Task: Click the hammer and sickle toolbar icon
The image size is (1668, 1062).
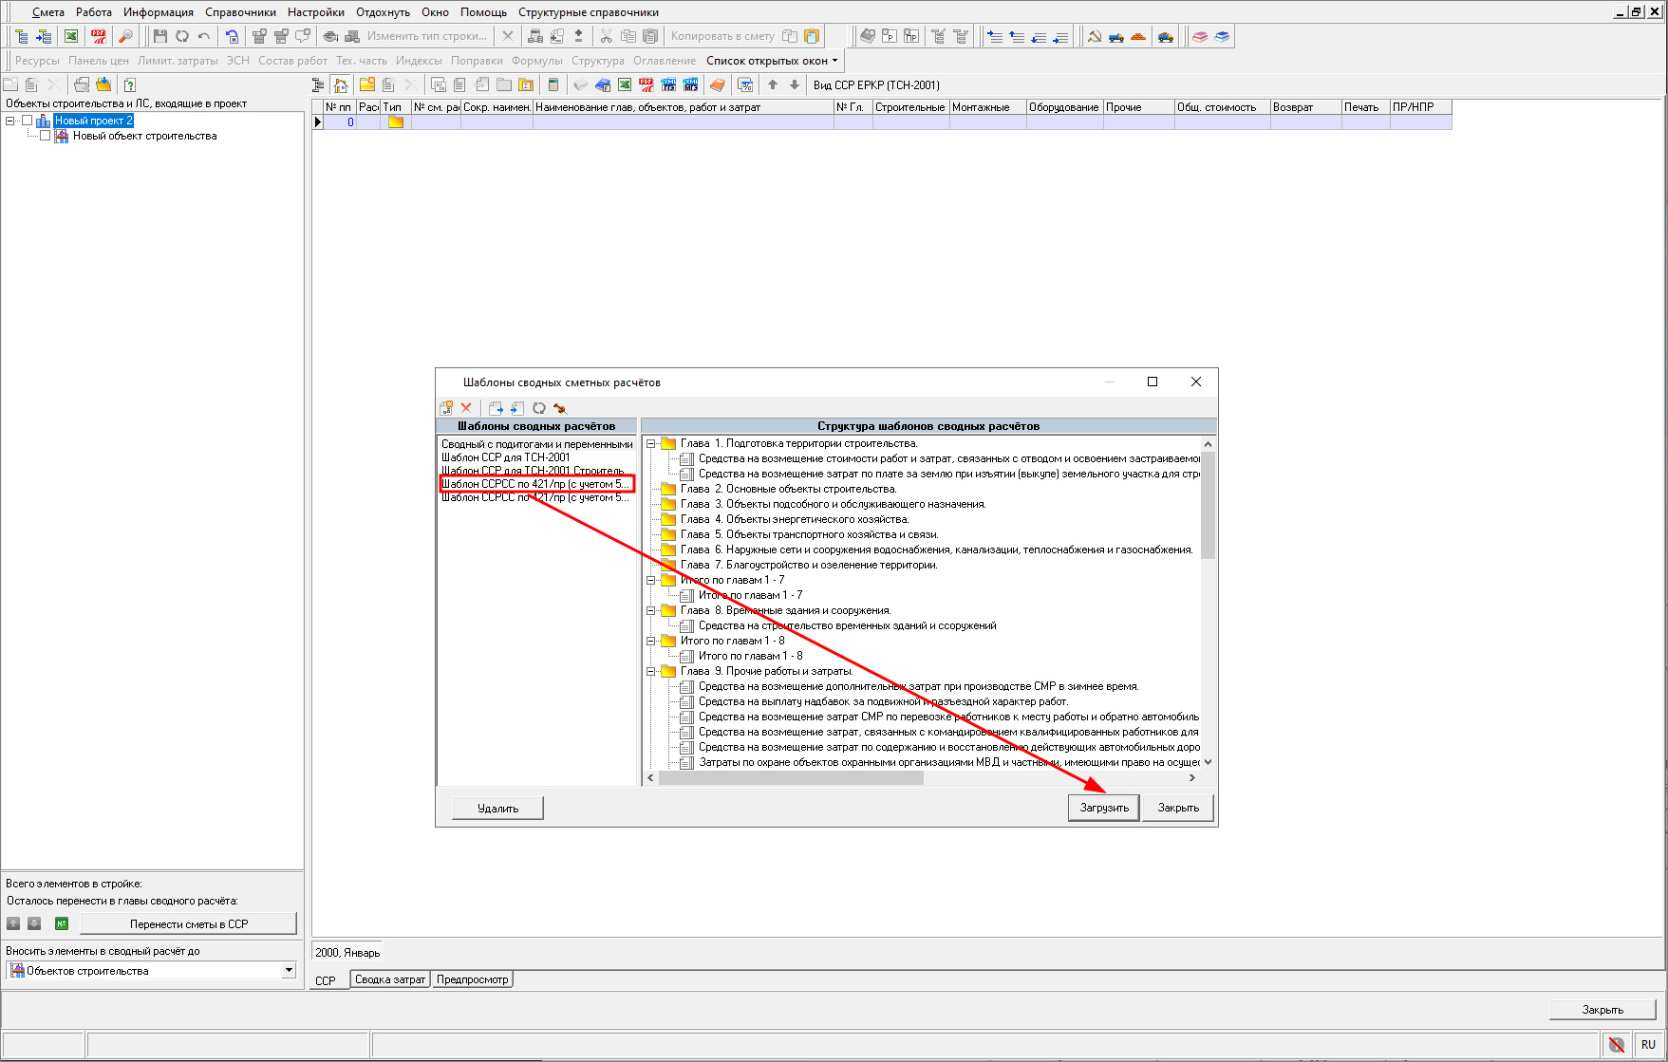Action: pyautogui.click(x=1095, y=36)
